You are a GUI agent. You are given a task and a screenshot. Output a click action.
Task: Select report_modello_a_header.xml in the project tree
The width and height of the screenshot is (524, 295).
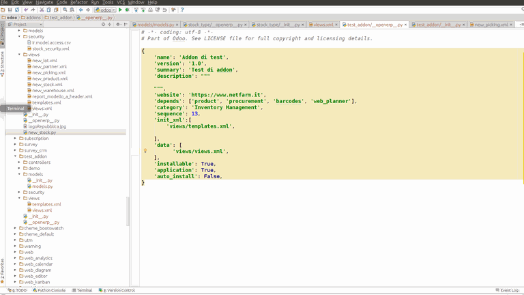point(62,96)
